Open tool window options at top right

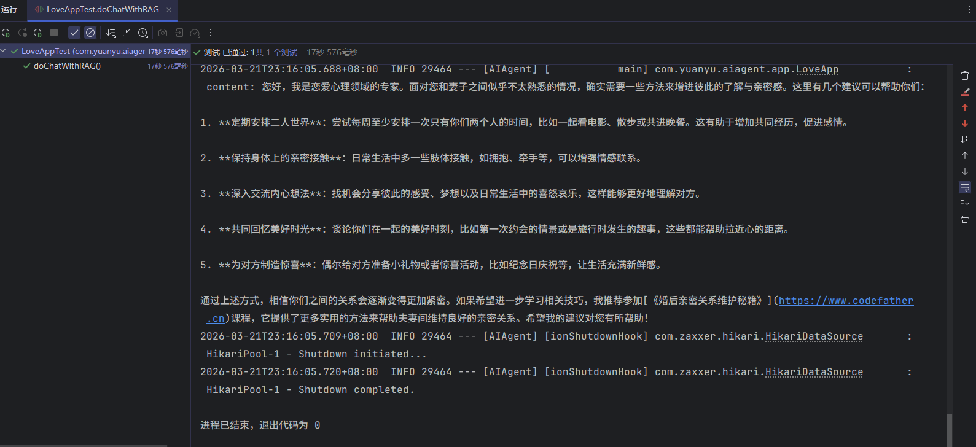969,9
